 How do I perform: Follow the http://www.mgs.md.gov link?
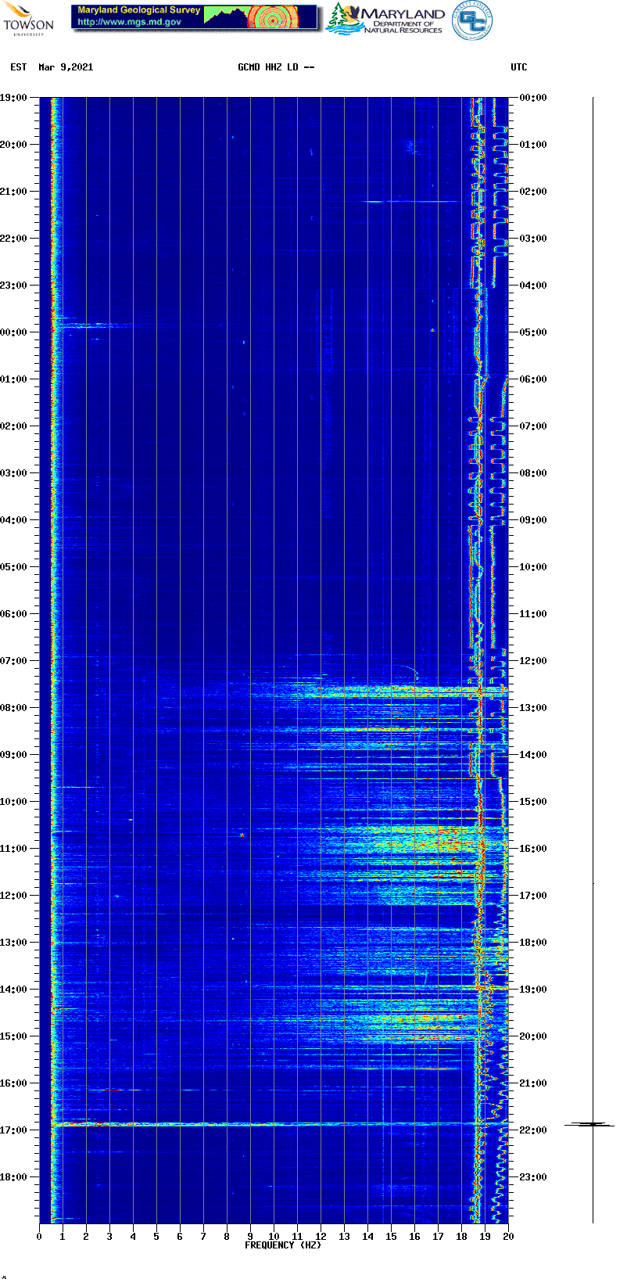(x=129, y=23)
